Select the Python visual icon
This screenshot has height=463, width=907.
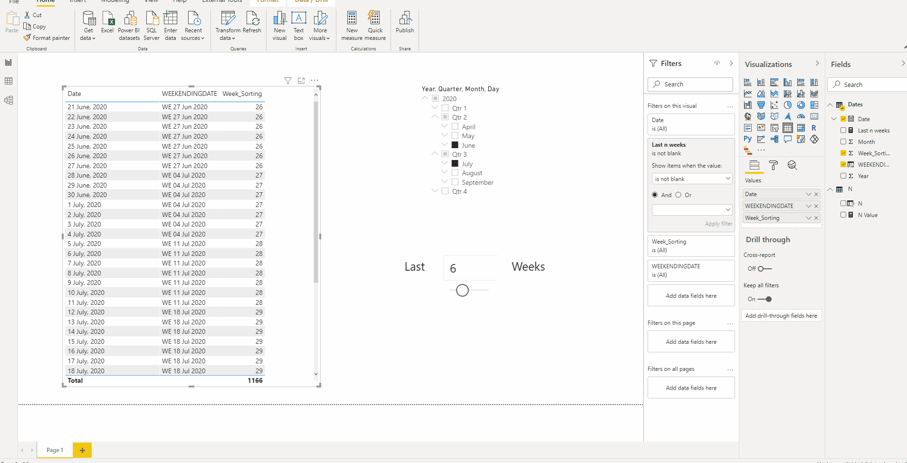748,139
